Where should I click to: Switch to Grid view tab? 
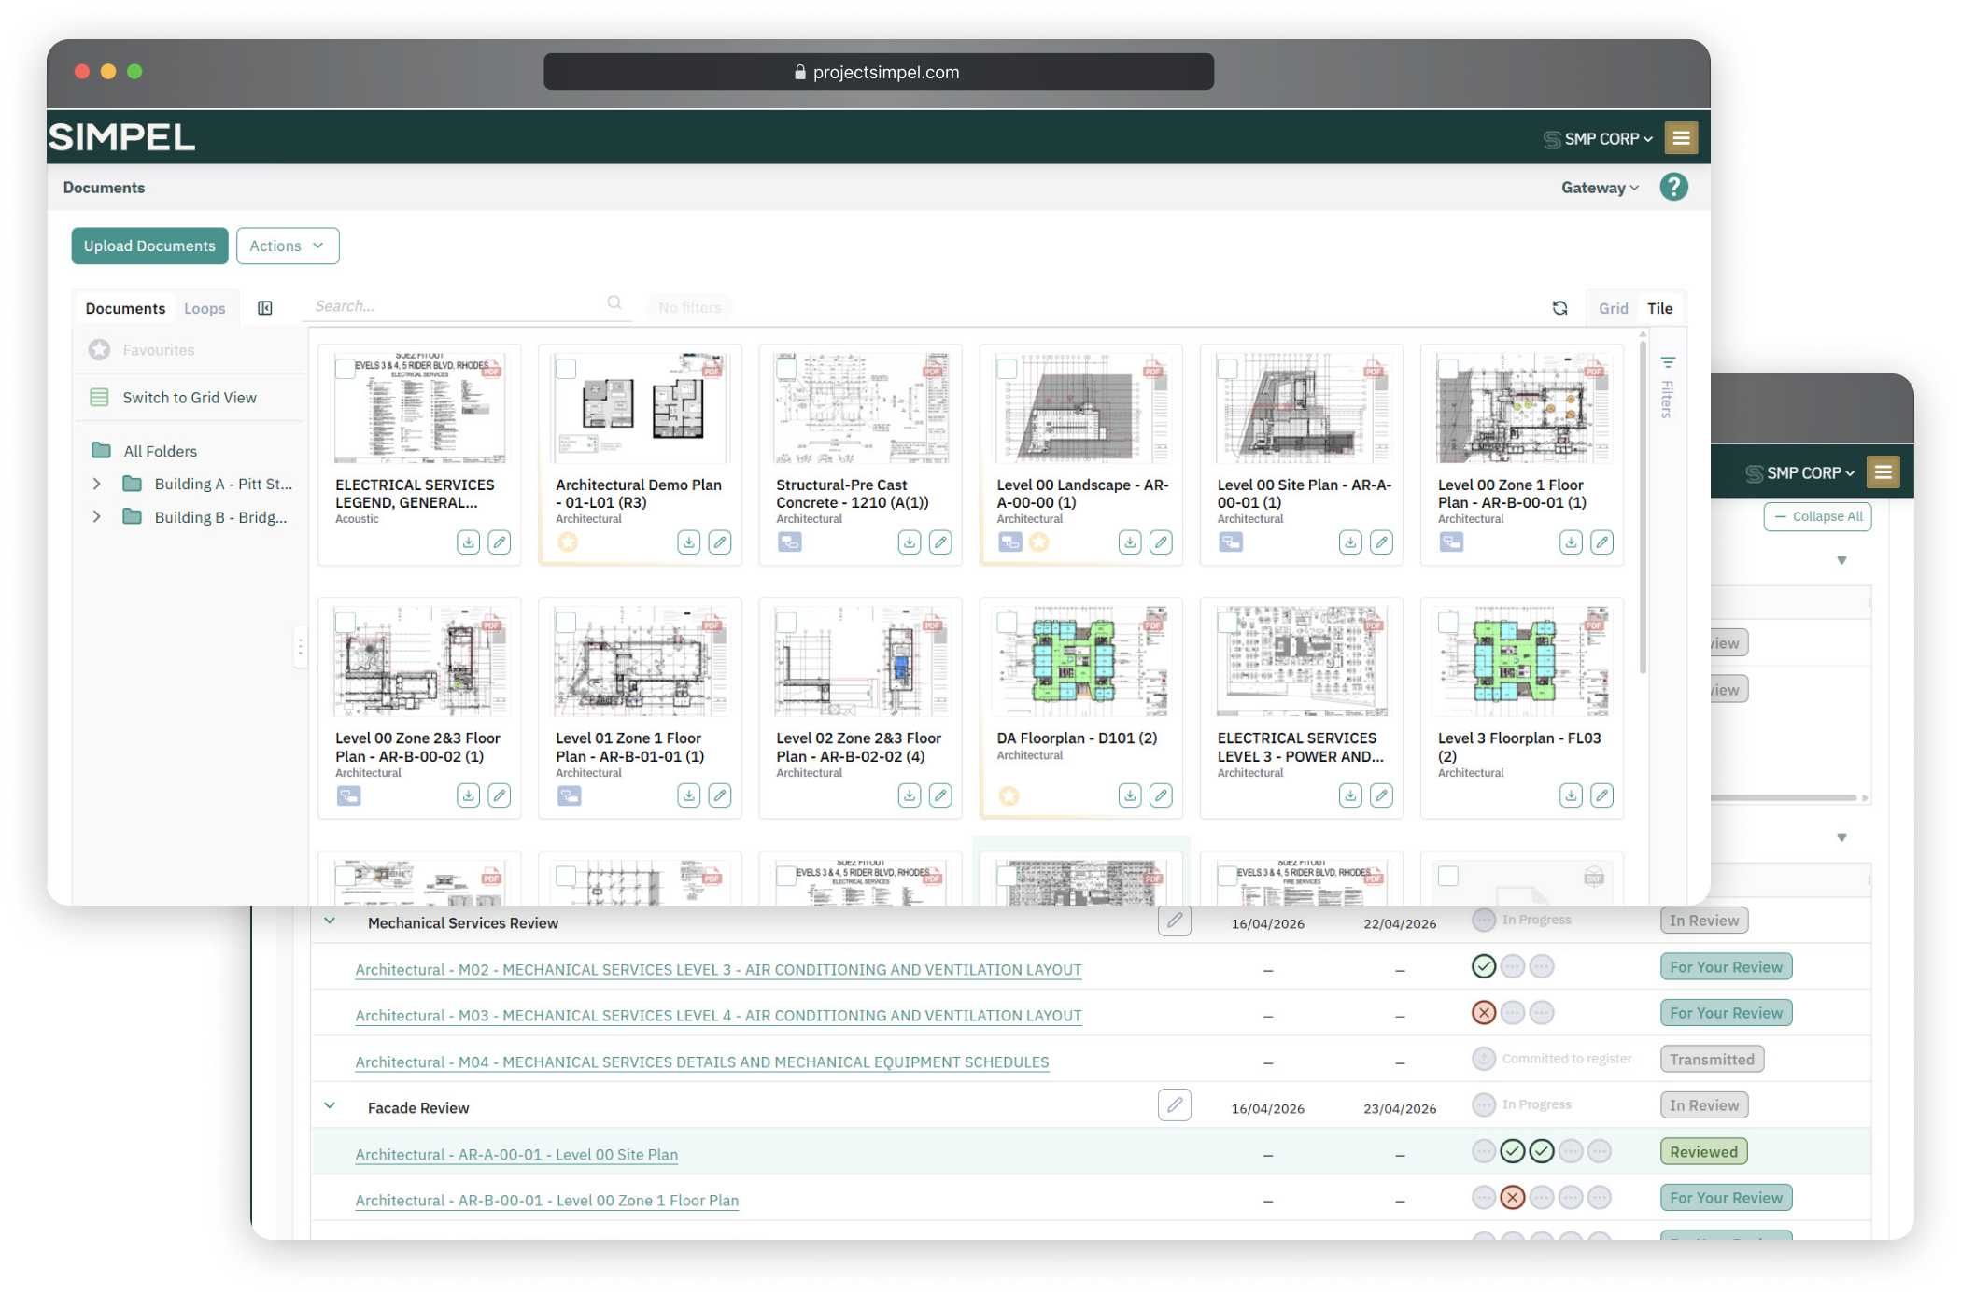[1613, 308]
